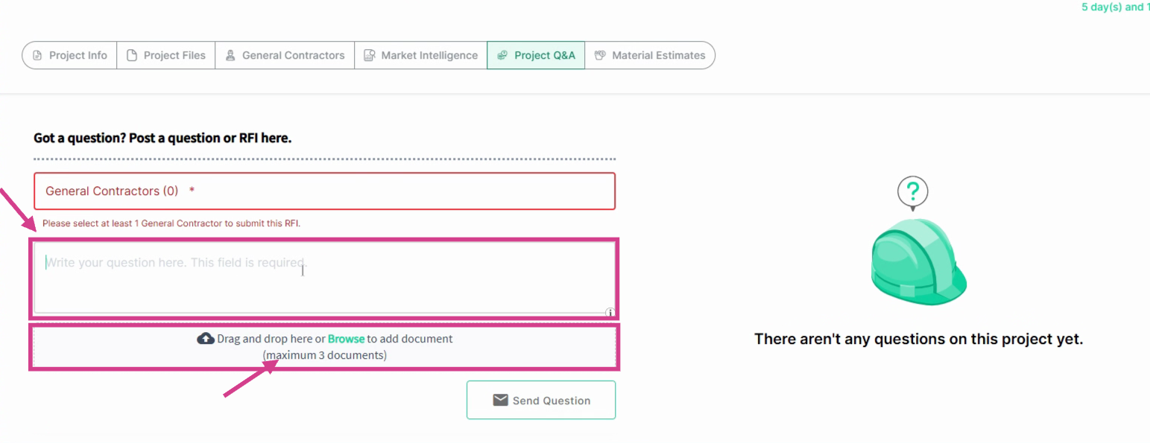
Task: Click the envelope icon in Send Question
Action: 501,401
